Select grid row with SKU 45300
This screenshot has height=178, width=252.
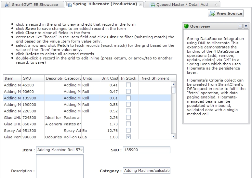tap(87, 85)
